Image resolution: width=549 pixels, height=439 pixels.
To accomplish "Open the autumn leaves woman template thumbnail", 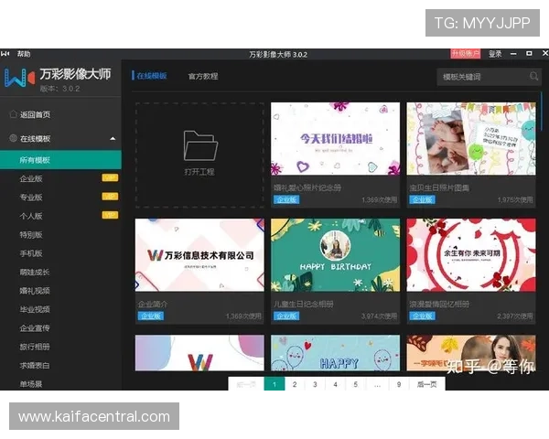I will coord(471,352).
